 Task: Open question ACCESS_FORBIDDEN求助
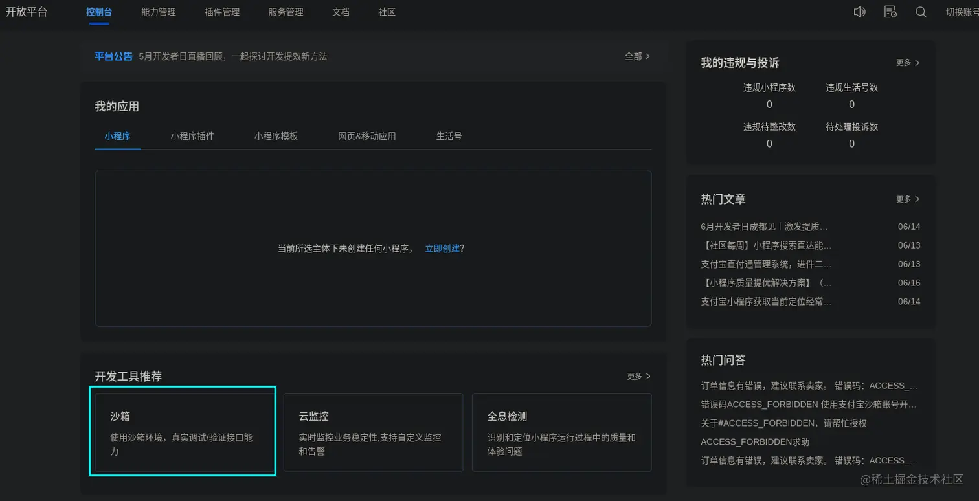point(755,442)
